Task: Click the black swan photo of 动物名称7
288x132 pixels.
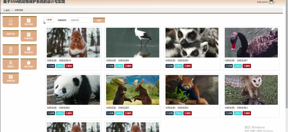Action: (251, 42)
